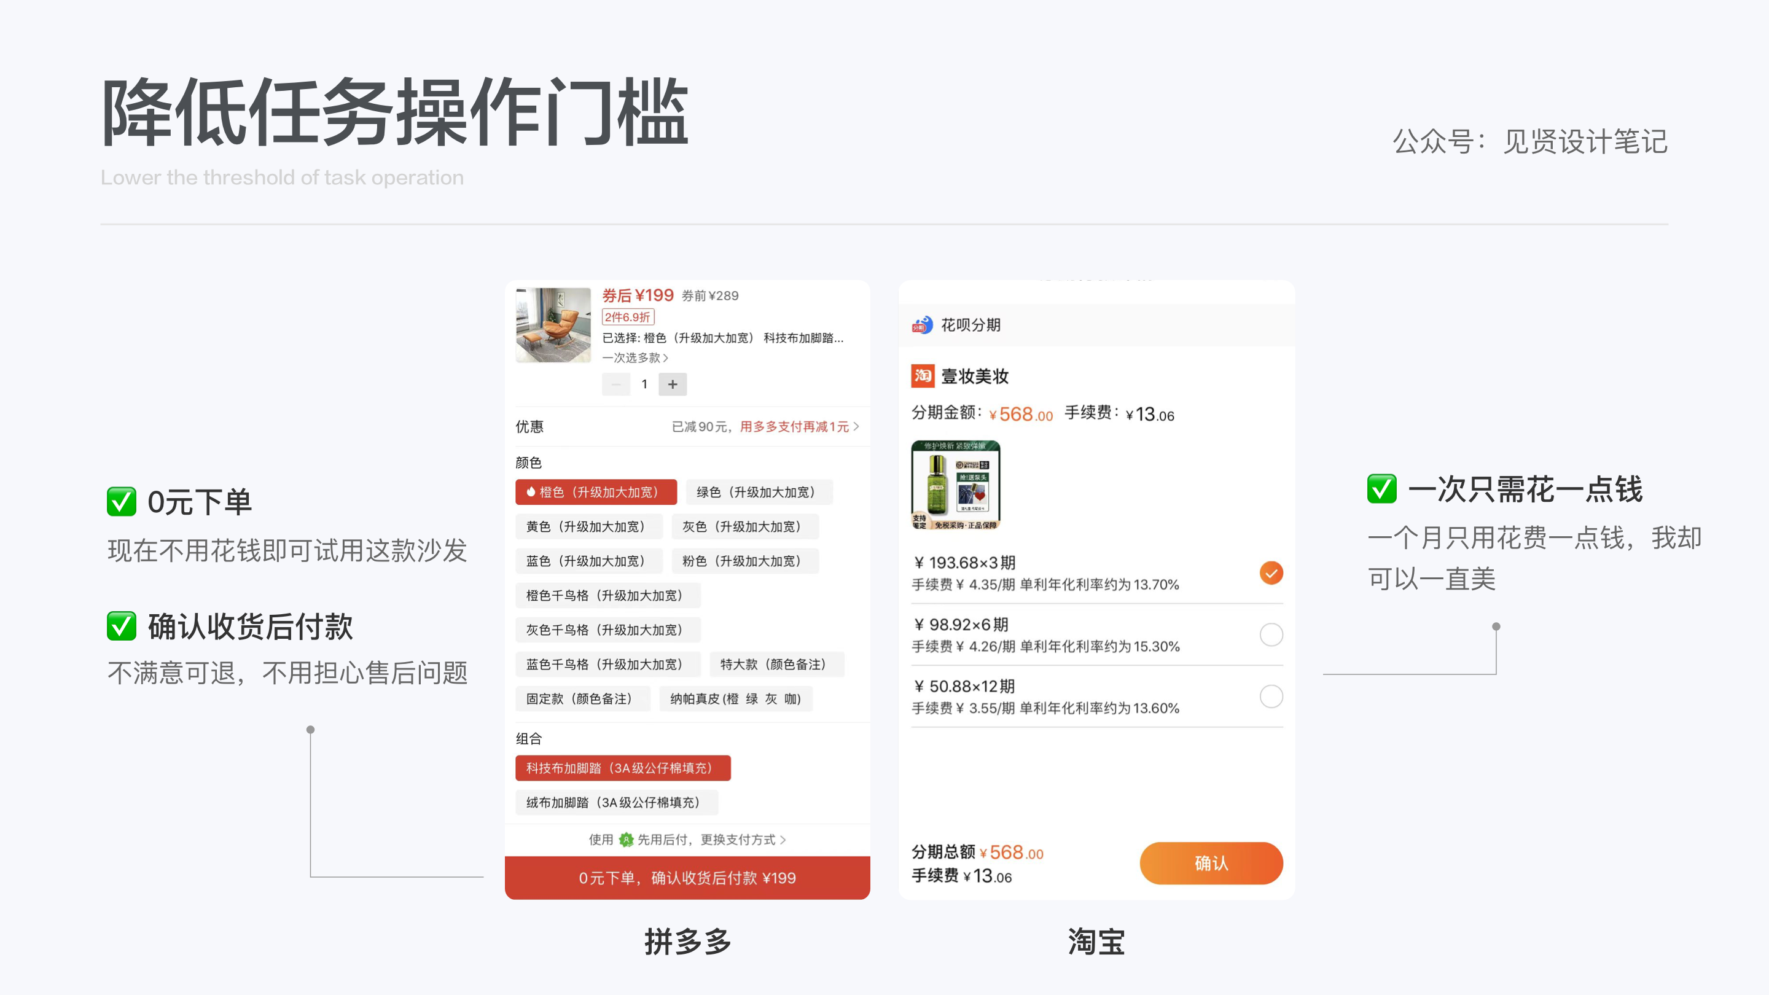This screenshot has height=995, width=1769.
Task: Open discount details via 用多多支付再减1元 arrow
Action: (856, 426)
